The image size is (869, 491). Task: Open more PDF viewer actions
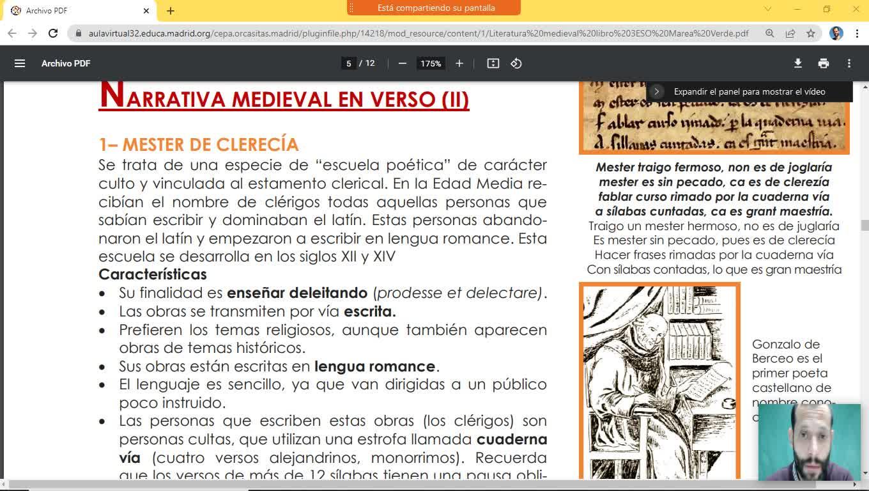849,63
